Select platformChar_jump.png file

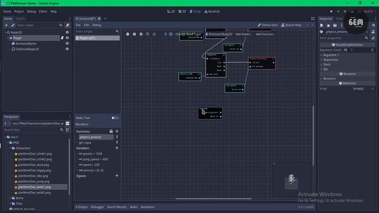pyautogui.click(x=34, y=182)
